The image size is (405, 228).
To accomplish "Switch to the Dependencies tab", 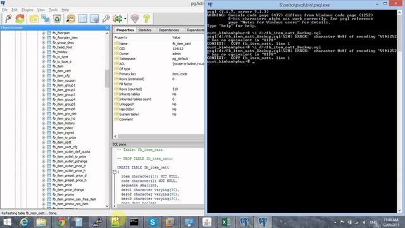I will (169, 30).
